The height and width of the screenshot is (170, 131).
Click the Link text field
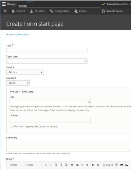click(50, 120)
